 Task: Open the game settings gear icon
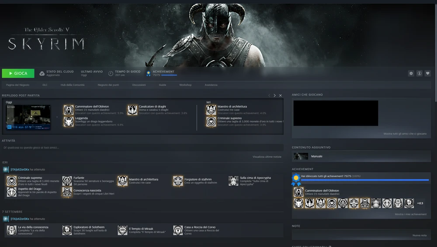click(411, 73)
